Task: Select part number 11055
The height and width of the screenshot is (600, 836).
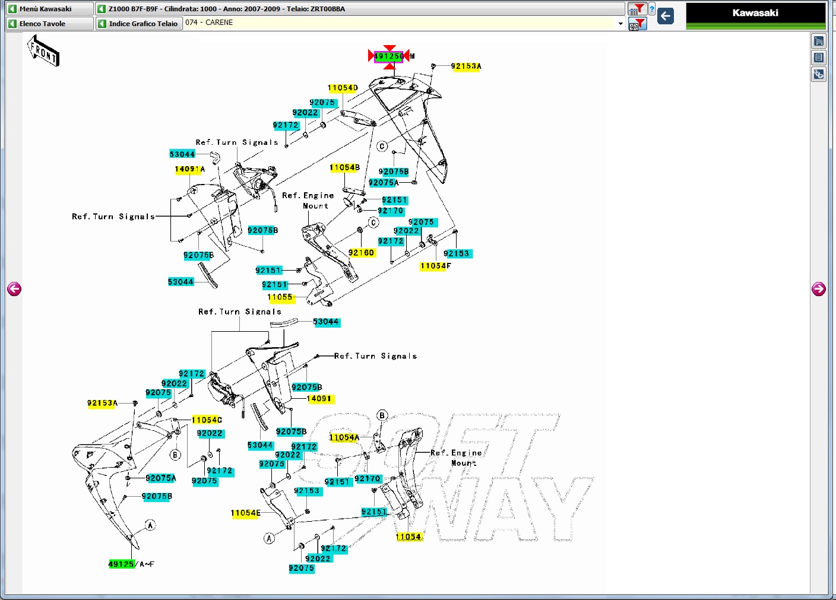Action: tap(280, 297)
